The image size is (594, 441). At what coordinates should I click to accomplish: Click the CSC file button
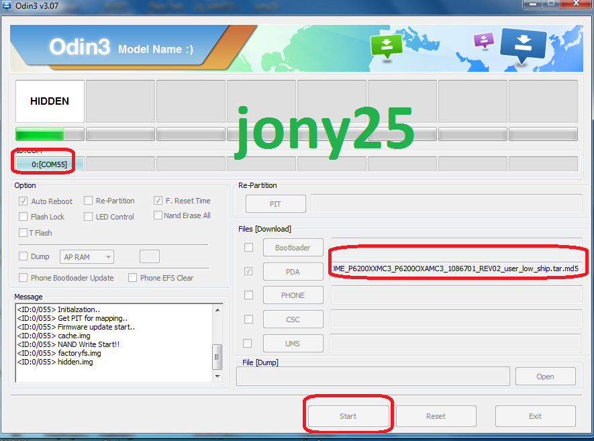293,320
